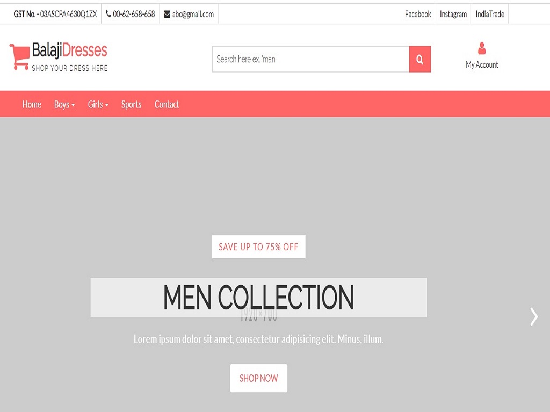Click the SAVE UP TO 75% OFF badge
The image size is (550, 412).
coord(258,247)
